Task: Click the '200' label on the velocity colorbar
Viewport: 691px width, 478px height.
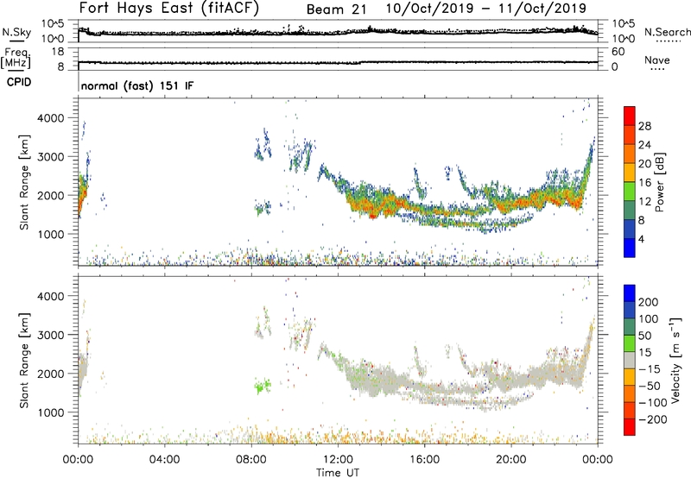Action: point(649,302)
